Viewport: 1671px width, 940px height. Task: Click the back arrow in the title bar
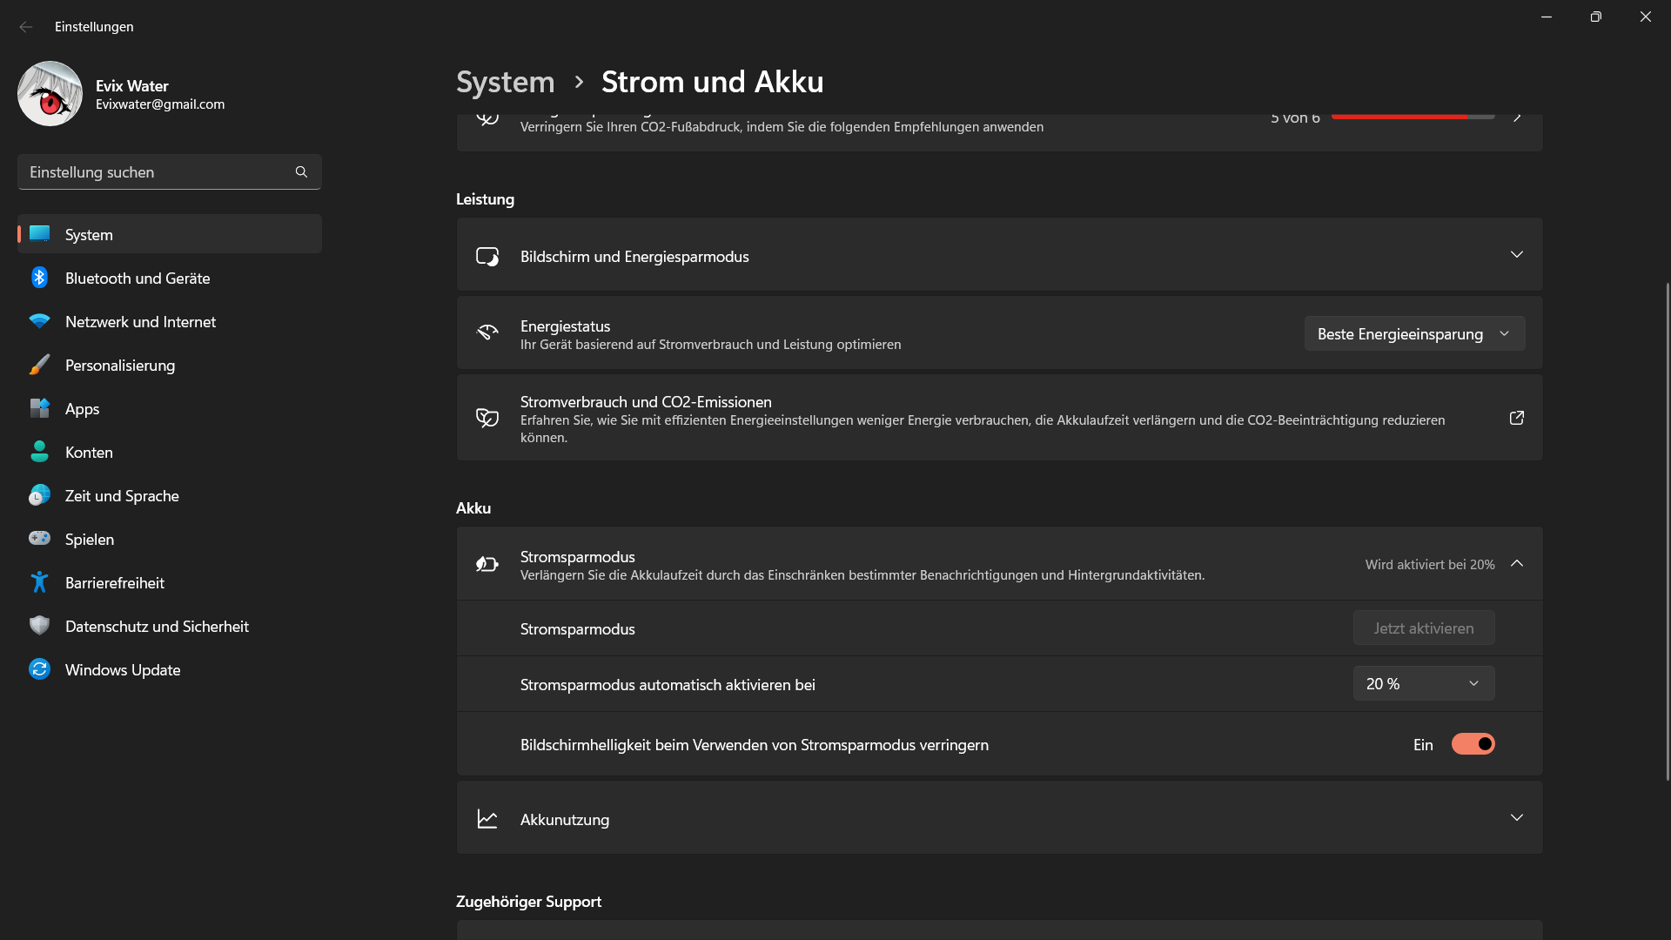pyautogui.click(x=26, y=27)
